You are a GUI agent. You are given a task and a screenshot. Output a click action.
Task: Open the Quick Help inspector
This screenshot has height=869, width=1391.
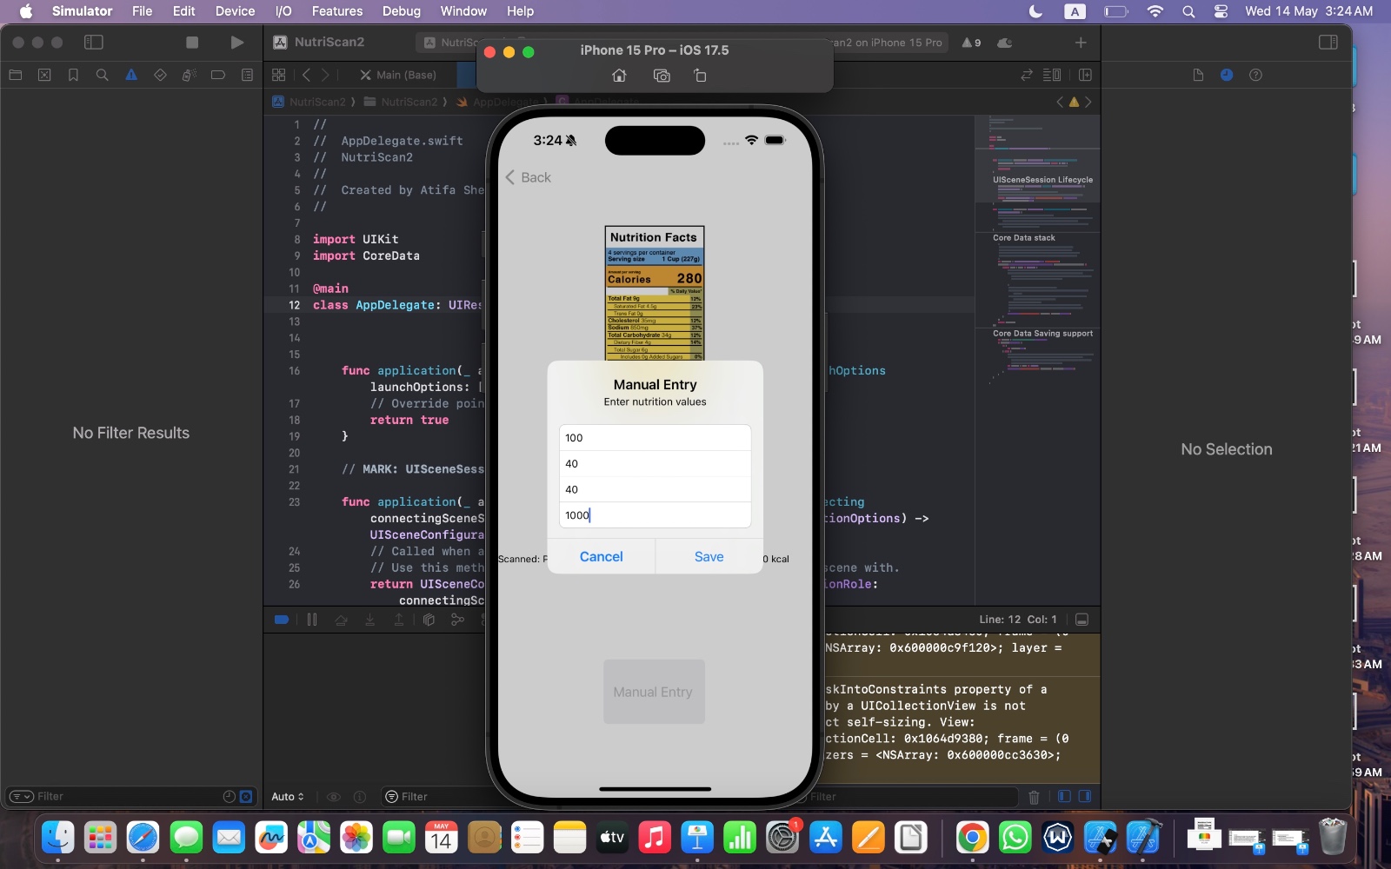click(1255, 75)
